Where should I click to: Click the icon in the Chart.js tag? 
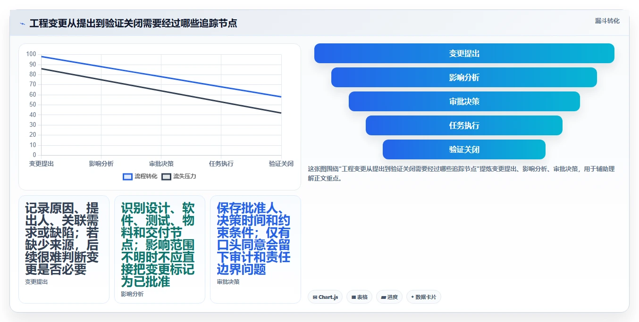point(315,297)
